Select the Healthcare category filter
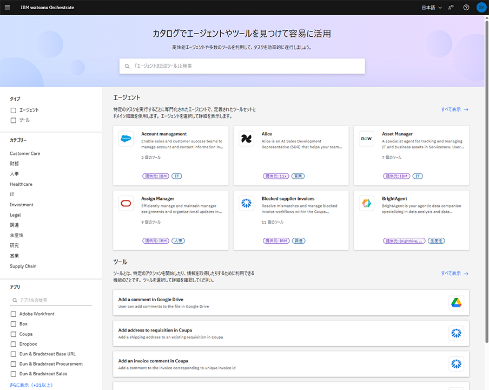Screen dimensions: 489x390 [21, 184]
